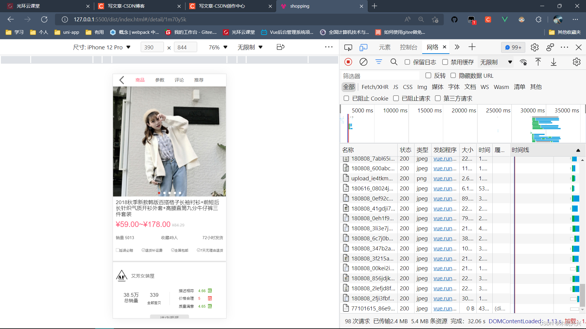This screenshot has height=329, width=586.
Task: Switch to the 评论 tab on product page
Action: click(179, 80)
